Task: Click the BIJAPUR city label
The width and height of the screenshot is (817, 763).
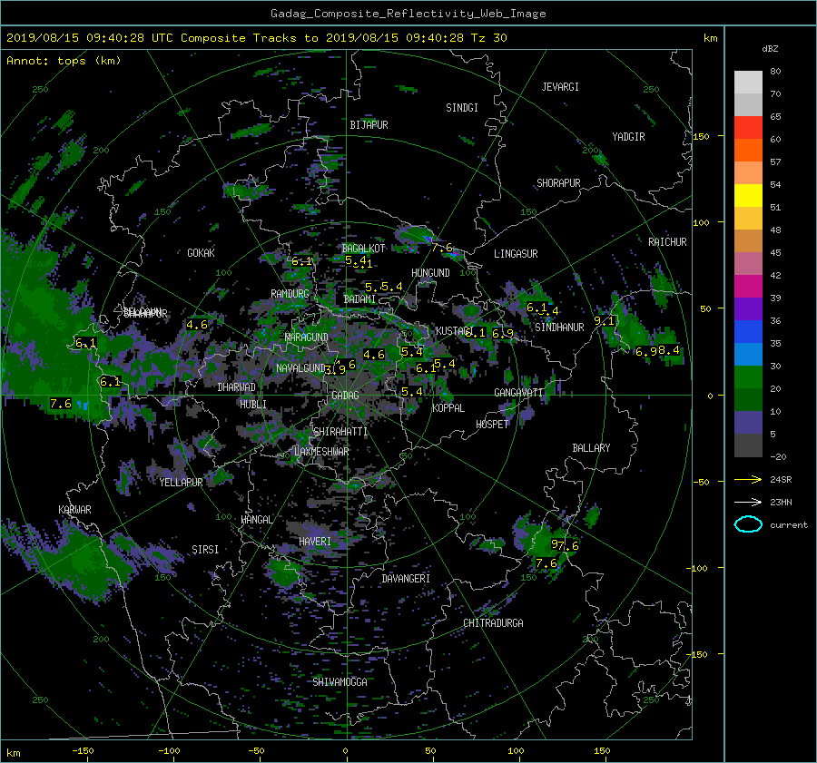Action: pyautogui.click(x=369, y=125)
